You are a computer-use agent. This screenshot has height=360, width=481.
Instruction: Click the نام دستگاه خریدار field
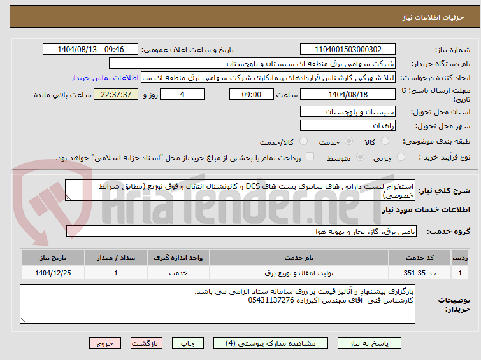(252, 64)
